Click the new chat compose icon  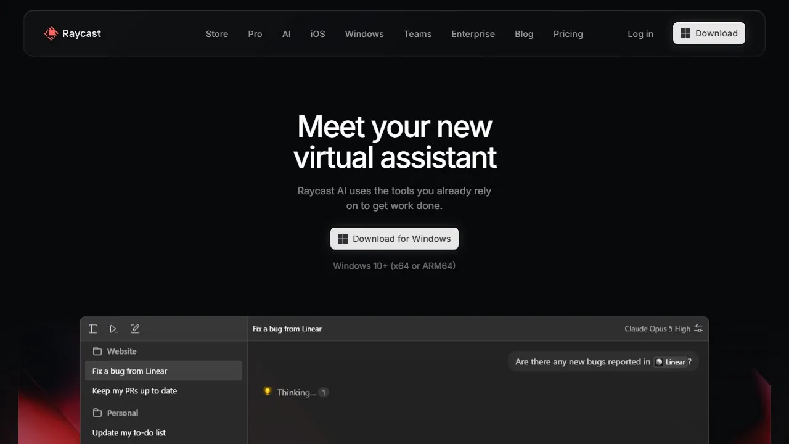(x=135, y=329)
